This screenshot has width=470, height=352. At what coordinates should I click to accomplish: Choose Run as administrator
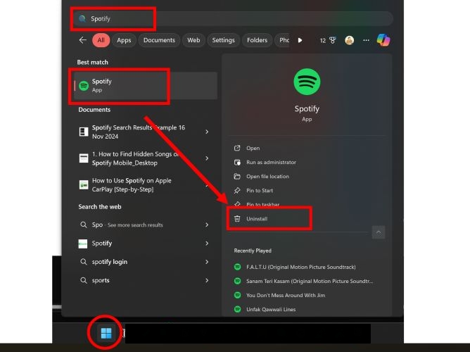click(x=272, y=162)
